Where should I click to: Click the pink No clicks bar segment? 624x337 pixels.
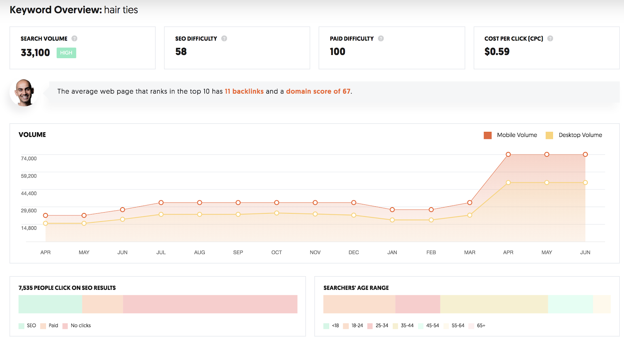[210, 304]
